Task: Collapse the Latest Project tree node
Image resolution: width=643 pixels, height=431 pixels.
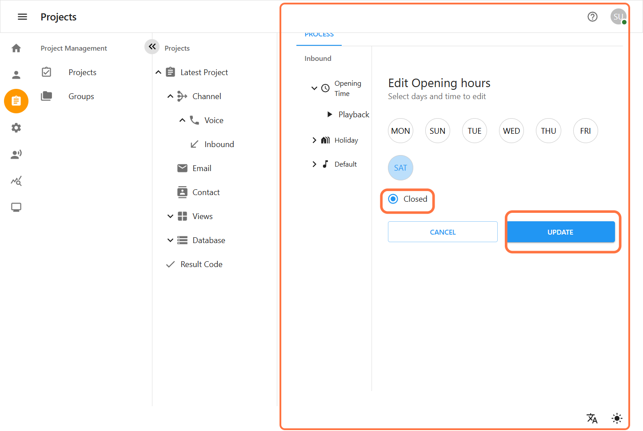Action: tap(159, 72)
